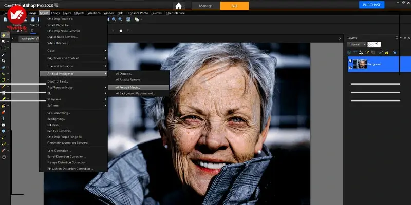Click the Home icon at top
This screenshot has width=411, height=205.
point(178,6)
